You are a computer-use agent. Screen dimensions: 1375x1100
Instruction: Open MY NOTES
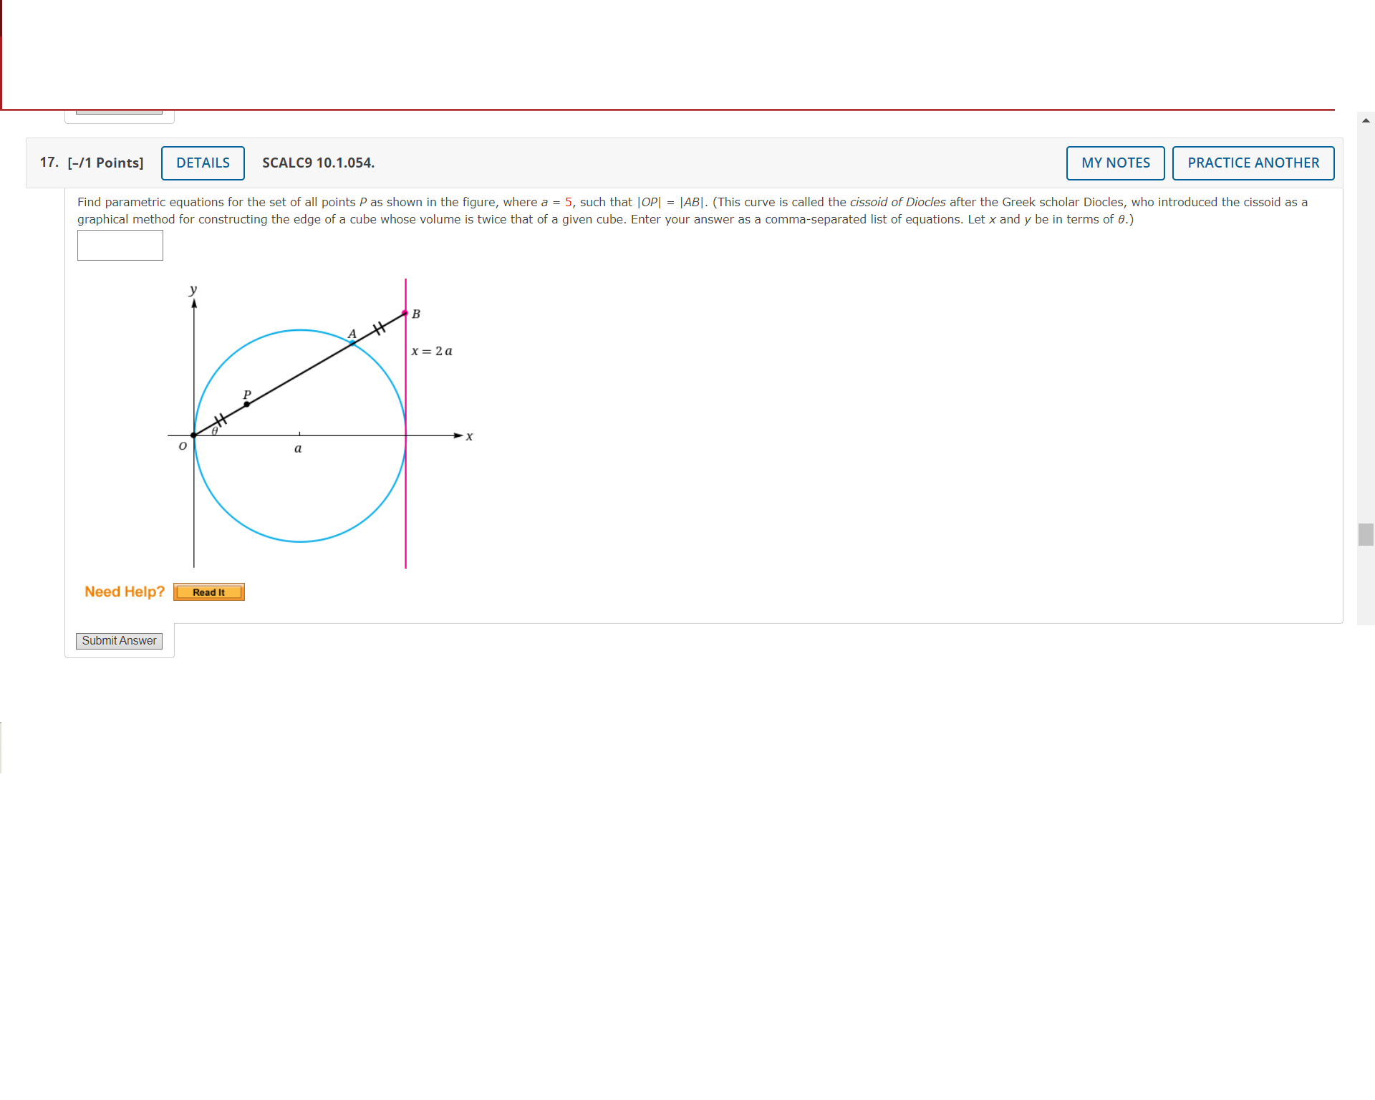point(1114,163)
